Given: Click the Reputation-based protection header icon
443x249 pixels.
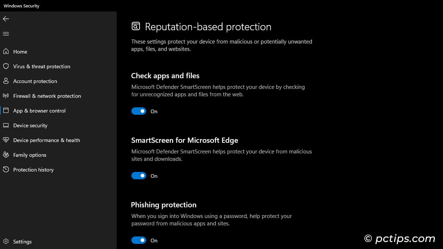Looking at the screenshot, I should [x=135, y=26].
